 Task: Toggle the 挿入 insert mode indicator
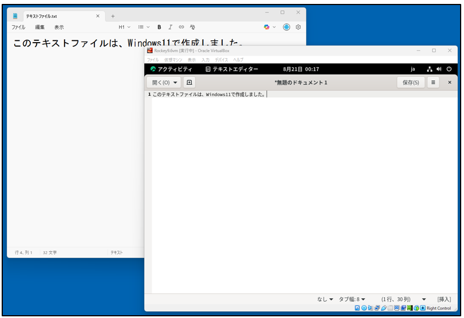point(444,299)
